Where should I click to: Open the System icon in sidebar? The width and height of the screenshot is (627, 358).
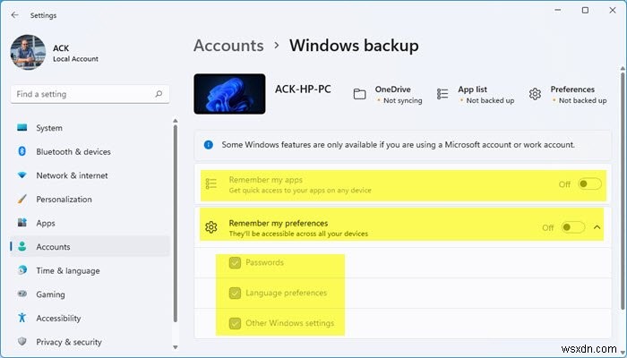(x=22, y=127)
